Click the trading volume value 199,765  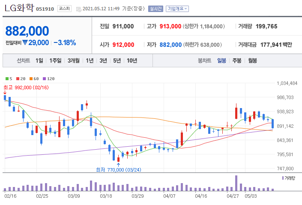pyautogui.click(x=266, y=26)
